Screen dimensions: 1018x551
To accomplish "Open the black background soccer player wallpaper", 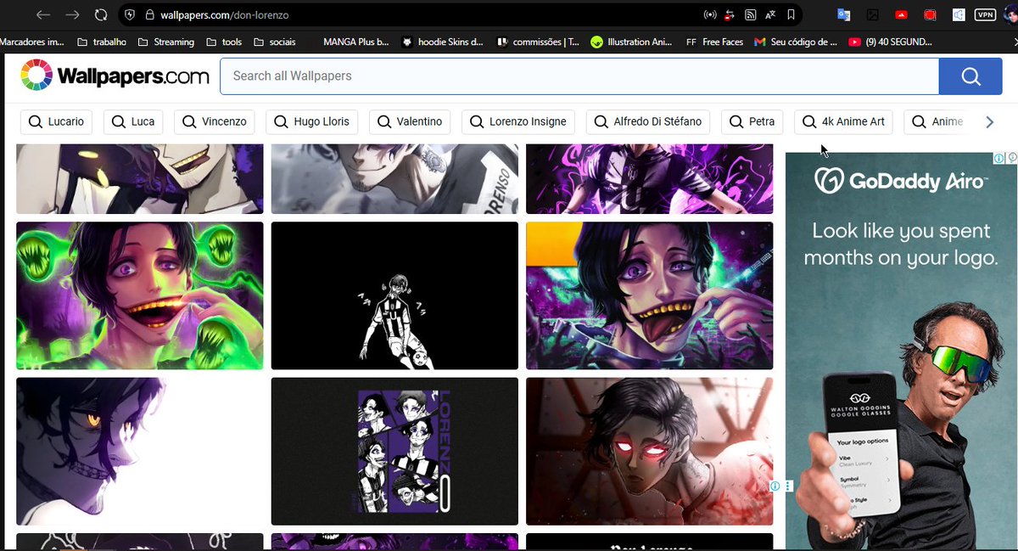I will point(394,295).
